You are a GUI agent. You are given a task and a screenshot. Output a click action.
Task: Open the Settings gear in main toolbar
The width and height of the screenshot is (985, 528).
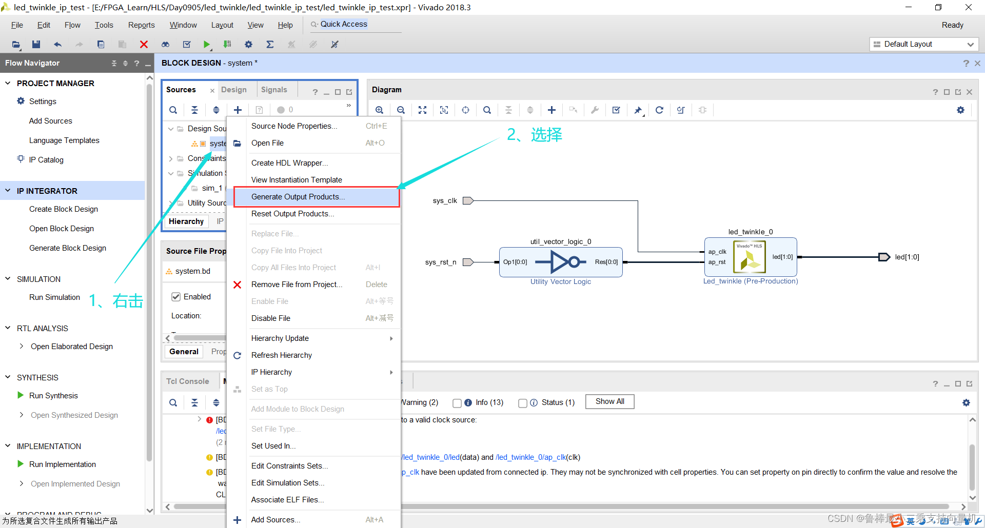248,45
